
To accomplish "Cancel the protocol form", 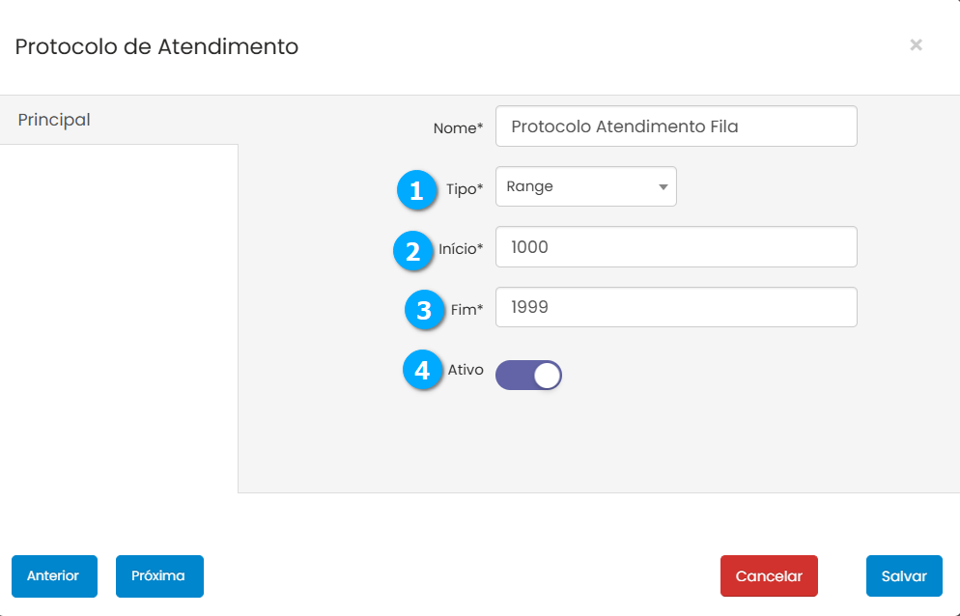I will click(769, 576).
